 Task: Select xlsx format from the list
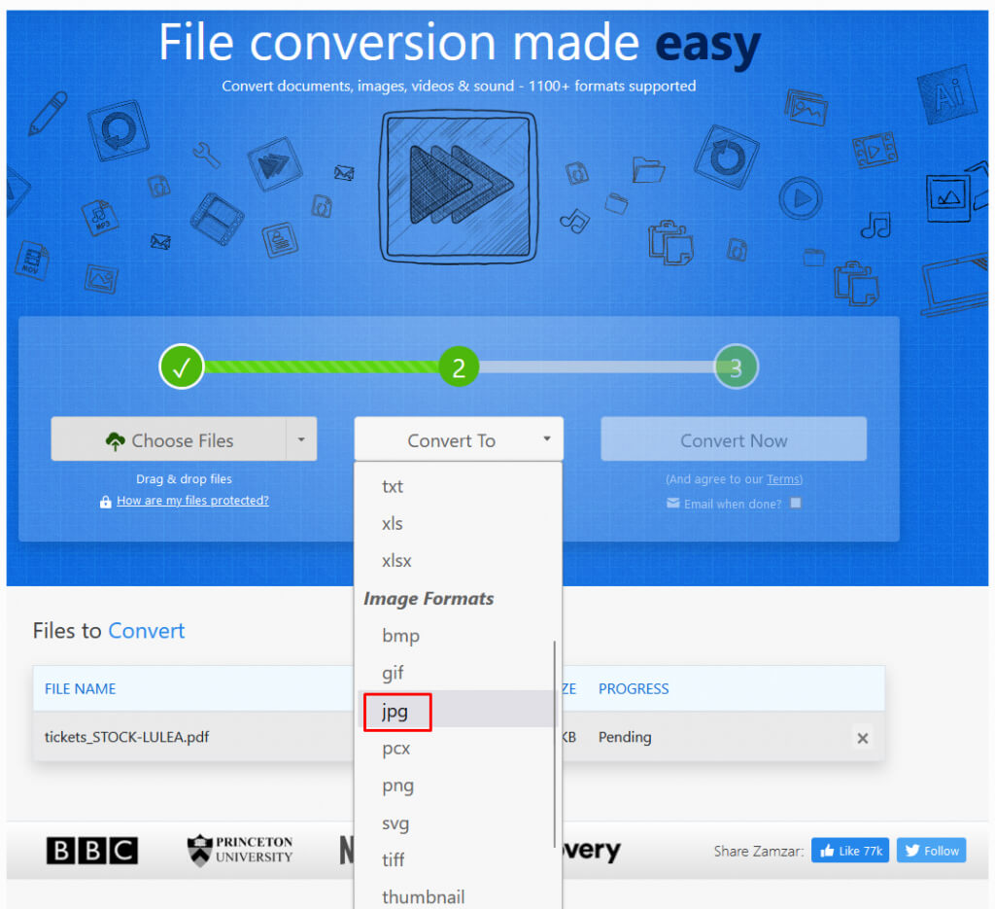[396, 561]
